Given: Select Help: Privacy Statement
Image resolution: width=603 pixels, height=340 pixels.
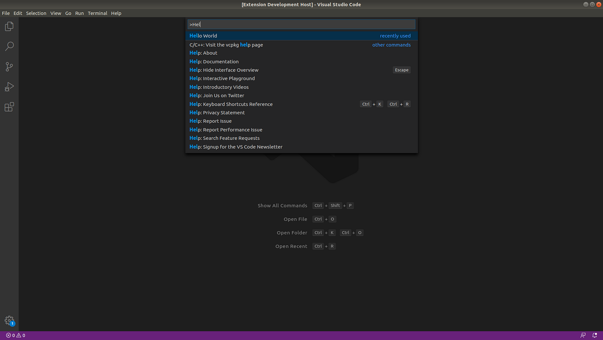Looking at the screenshot, I should [x=301, y=112].
